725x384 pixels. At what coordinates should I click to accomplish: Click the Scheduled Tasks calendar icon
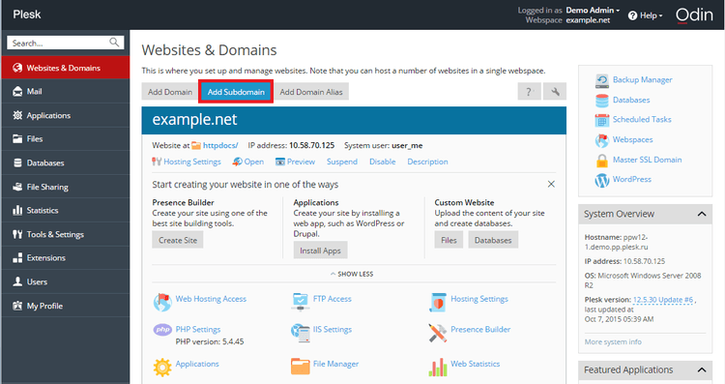601,120
